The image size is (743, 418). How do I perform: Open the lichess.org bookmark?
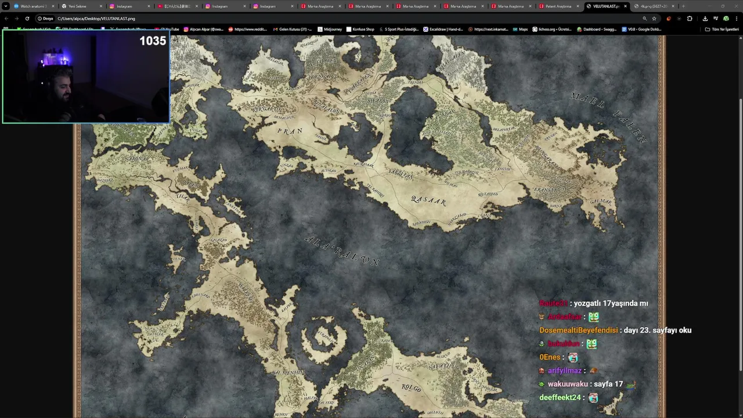(552, 29)
